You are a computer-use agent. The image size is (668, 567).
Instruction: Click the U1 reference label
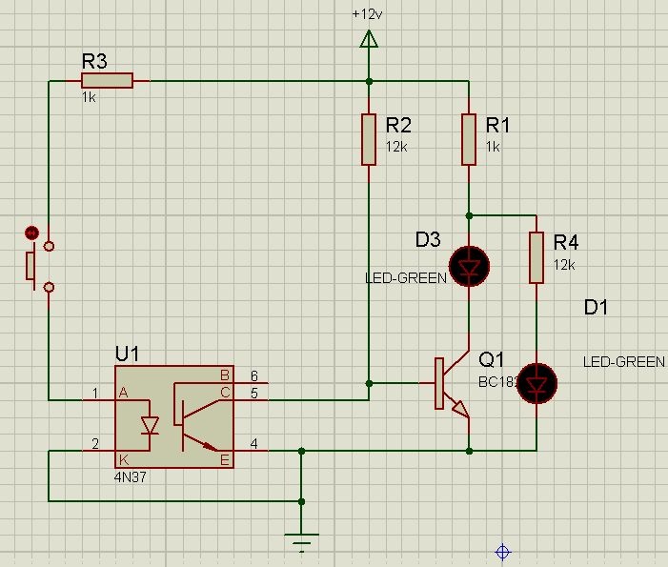pyautogui.click(x=127, y=354)
